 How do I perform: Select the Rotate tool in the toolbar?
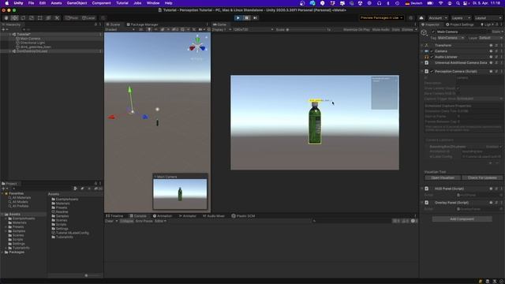(x=23, y=18)
